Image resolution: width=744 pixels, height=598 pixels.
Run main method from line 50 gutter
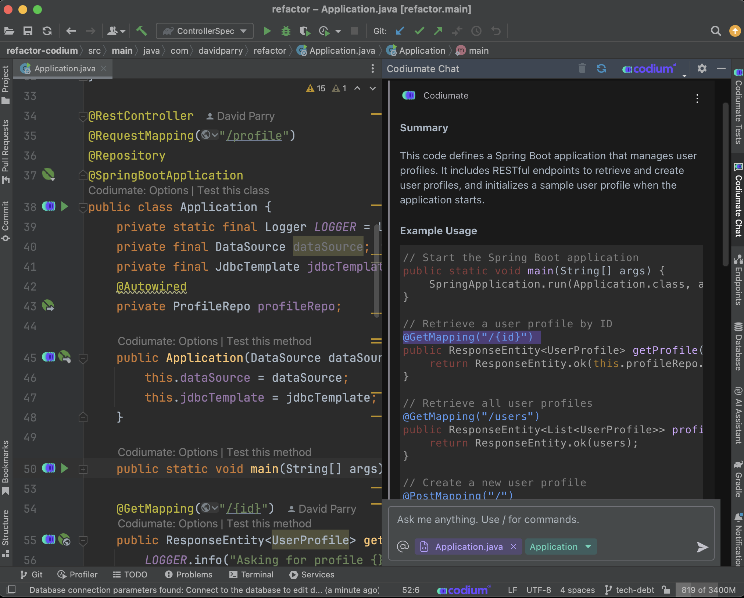point(65,468)
